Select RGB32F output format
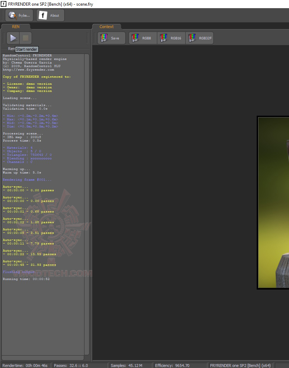 pyautogui.click(x=200, y=38)
